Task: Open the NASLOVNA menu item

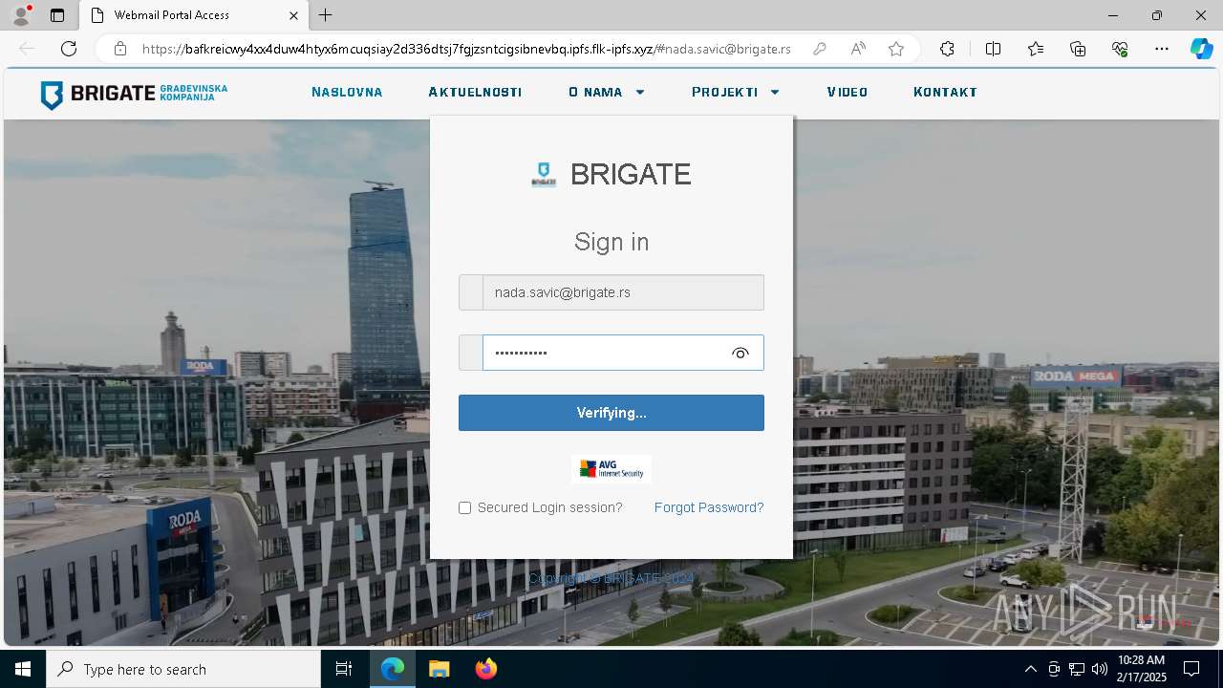Action: point(347,93)
